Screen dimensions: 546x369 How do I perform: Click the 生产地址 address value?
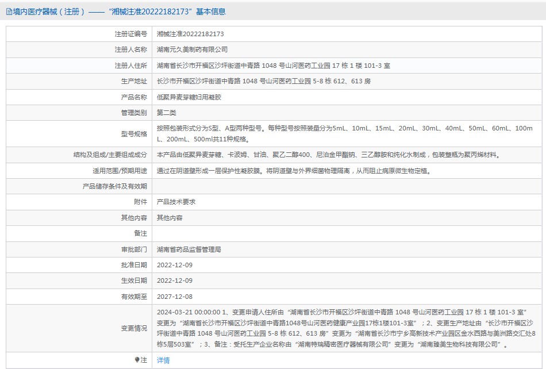tap(263, 82)
